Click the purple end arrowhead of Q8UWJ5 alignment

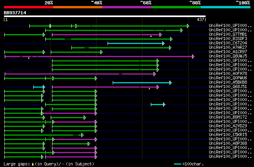(193, 57)
